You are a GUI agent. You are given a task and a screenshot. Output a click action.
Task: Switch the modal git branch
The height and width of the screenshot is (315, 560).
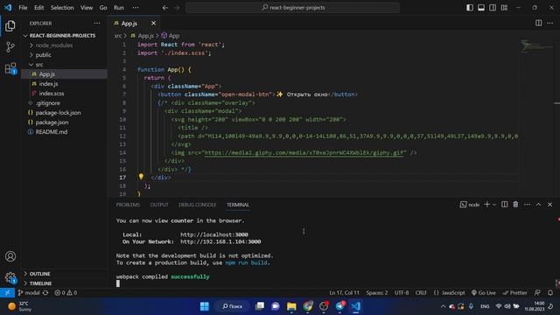click(x=29, y=292)
